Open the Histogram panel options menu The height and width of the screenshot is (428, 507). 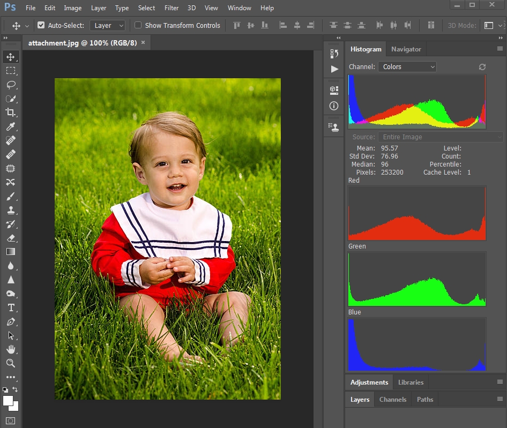[500, 49]
